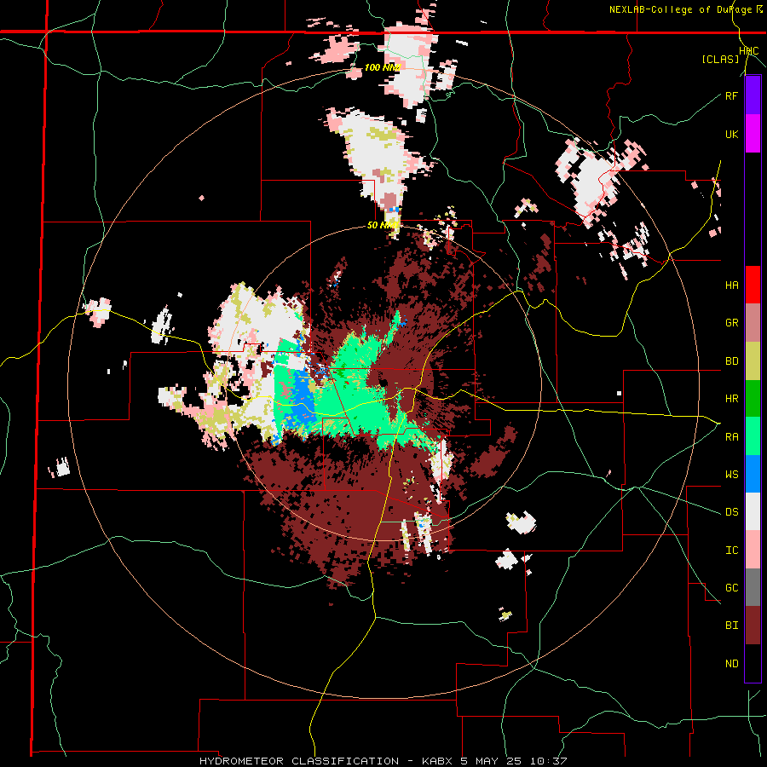
Task: Click the '[CLAS]' legend header text
Action: coord(720,60)
